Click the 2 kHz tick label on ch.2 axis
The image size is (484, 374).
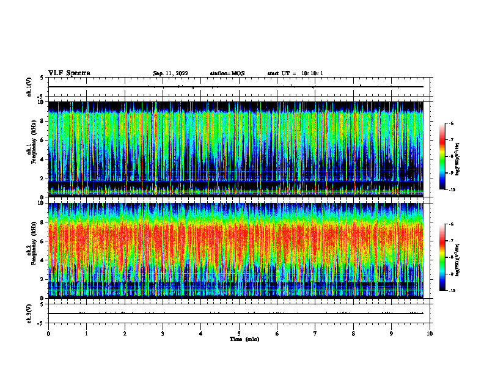coord(43,279)
